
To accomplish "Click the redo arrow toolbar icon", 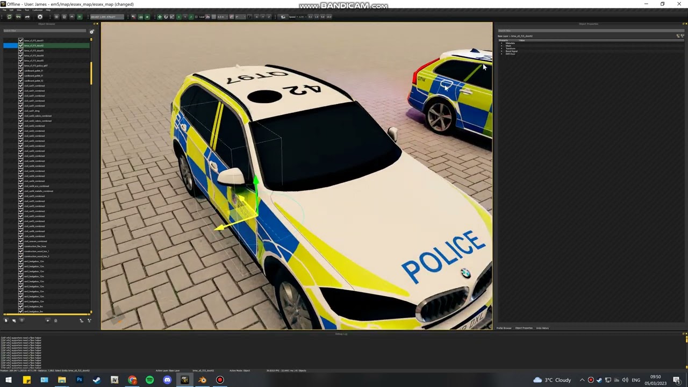I will click(x=27, y=17).
